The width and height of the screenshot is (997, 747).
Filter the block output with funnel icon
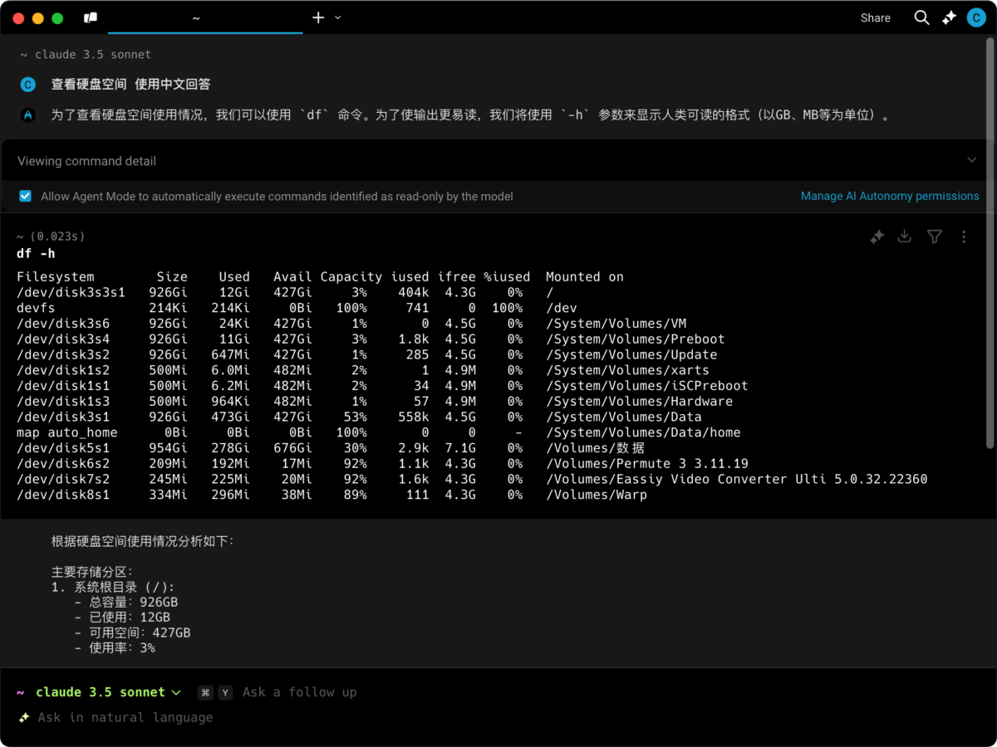(935, 237)
